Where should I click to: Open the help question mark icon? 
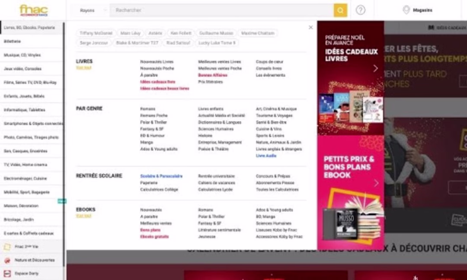coord(360,10)
